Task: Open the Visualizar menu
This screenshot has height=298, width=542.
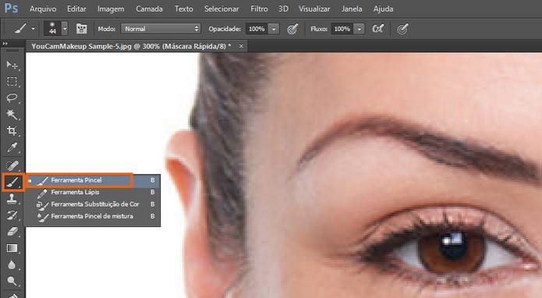Action: click(x=314, y=9)
